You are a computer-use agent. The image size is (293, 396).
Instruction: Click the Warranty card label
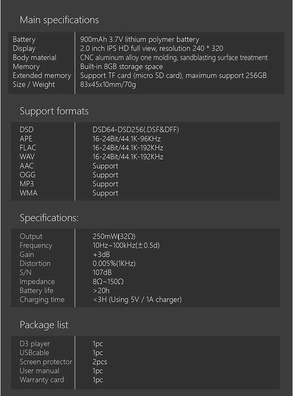click(x=42, y=380)
